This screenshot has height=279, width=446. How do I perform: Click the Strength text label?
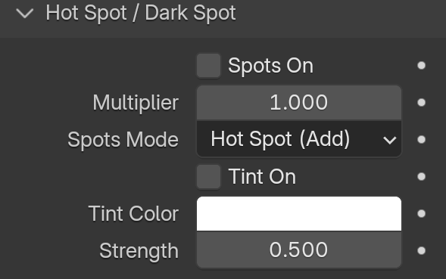tap(139, 251)
